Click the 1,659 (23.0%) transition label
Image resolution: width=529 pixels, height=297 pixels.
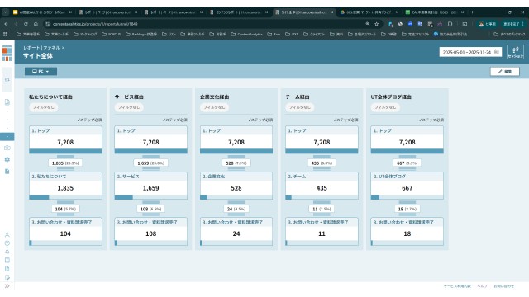[150, 163]
